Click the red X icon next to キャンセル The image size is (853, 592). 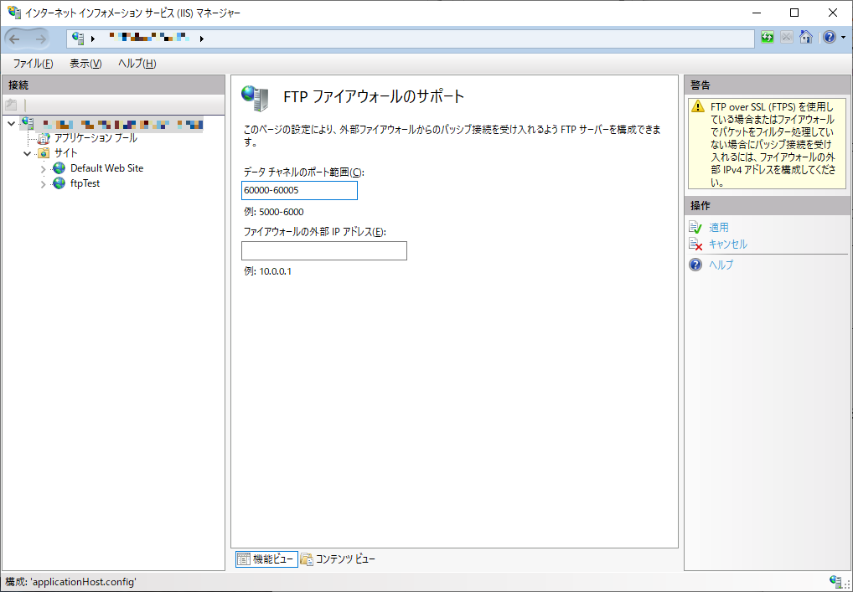point(695,244)
